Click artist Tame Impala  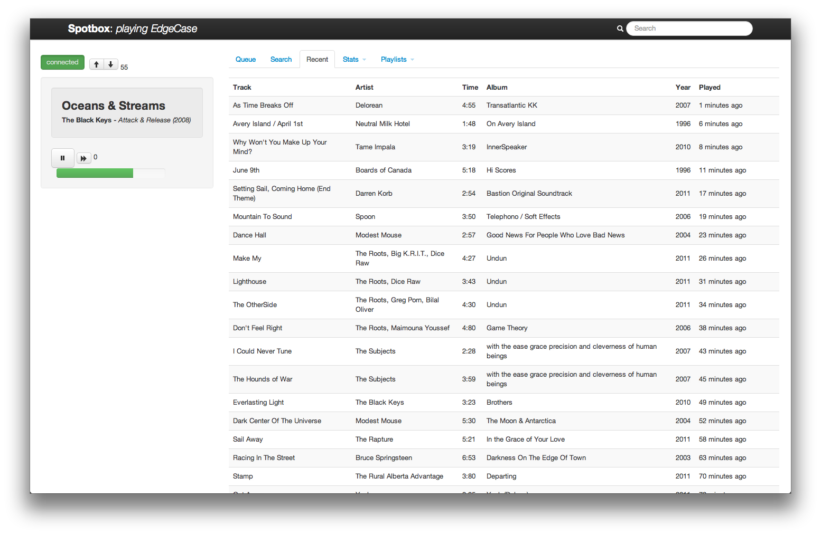tap(375, 147)
